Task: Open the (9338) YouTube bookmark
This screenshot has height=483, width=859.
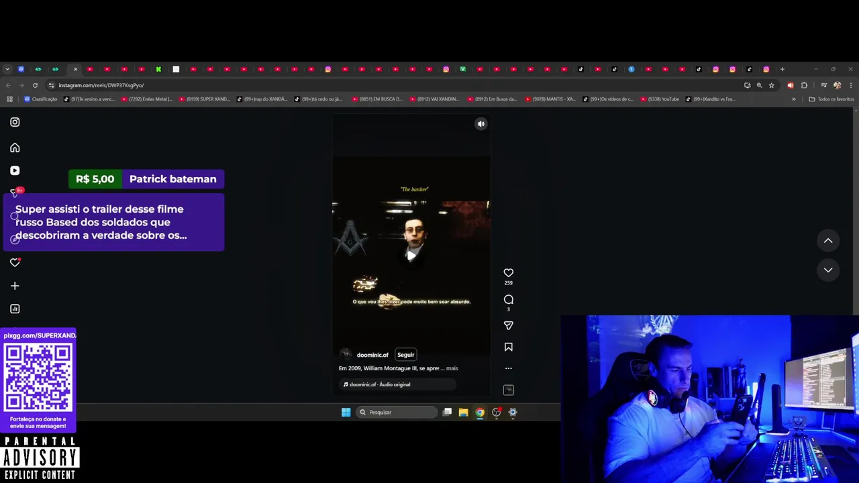Action: pos(660,99)
